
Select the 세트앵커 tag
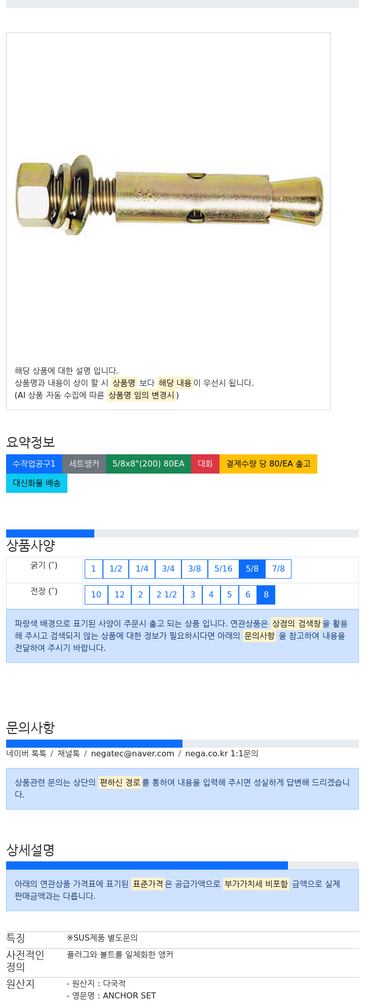pos(84,464)
